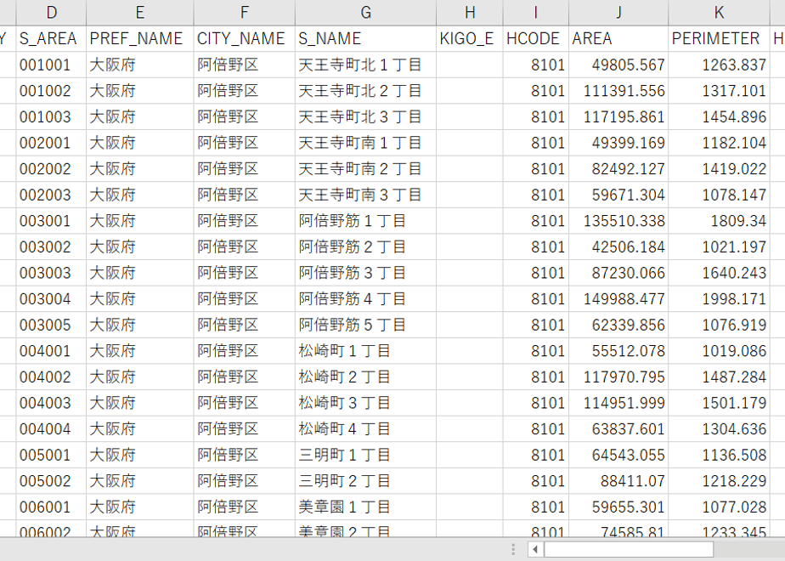The height and width of the screenshot is (561, 785).
Task: Select column G header
Action: click(365, 13)
